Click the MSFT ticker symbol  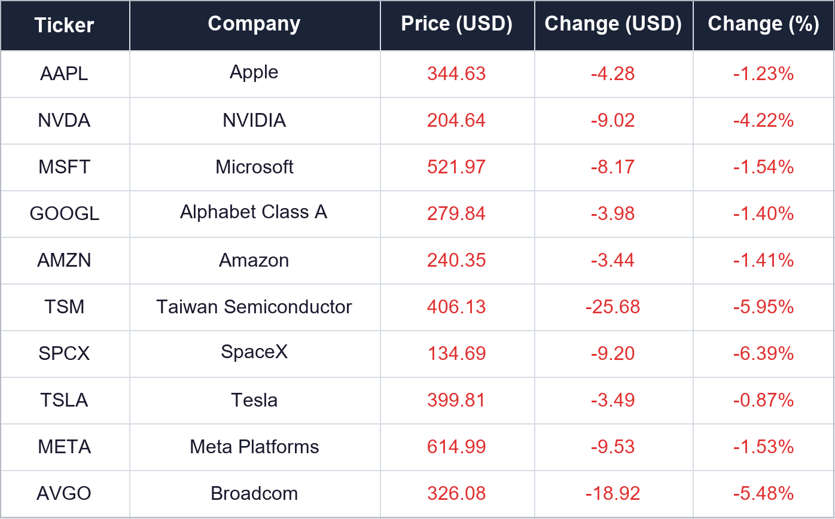[65, 167]
